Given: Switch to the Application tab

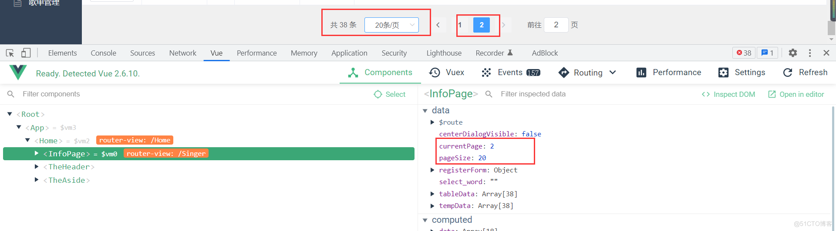Looking at the screenshot, I should pos(349,53).
